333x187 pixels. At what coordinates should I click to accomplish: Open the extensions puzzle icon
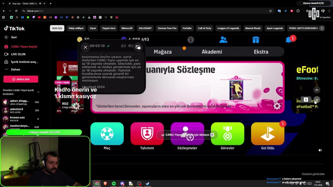click(x=298, y=11)
